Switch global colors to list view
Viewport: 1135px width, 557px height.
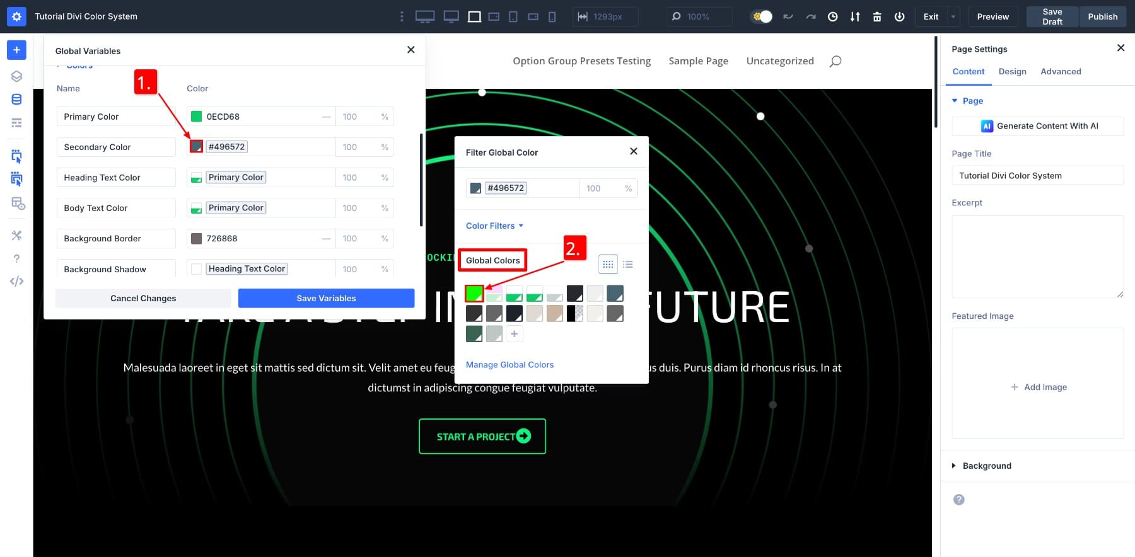628,265
